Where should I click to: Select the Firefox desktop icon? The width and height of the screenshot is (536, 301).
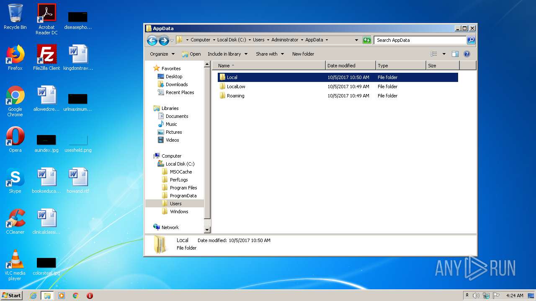[15, 58]
